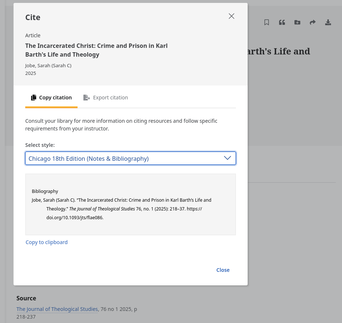342x323 pixels.
Task: Click Copy to clipboard
Action: point(46,242)
